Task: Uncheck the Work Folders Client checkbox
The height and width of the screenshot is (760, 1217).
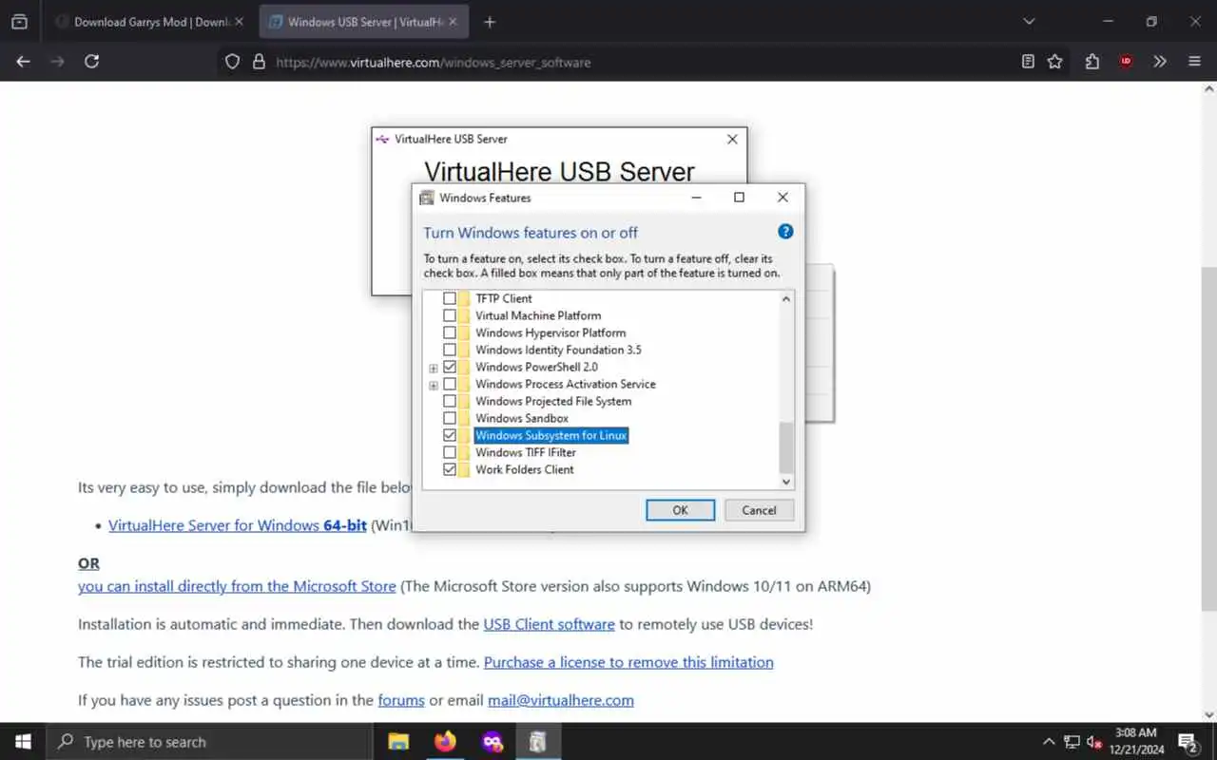Action: [x=450, y=469]
